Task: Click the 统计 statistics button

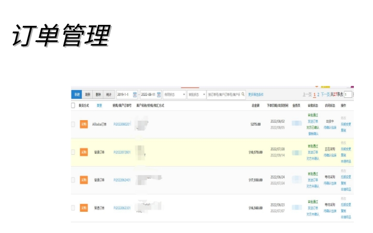Action: tap(109, 94)
